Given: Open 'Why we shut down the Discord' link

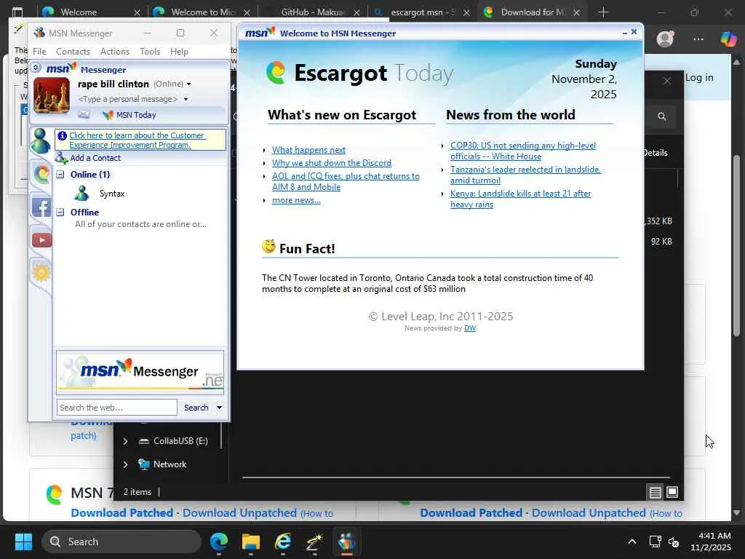Looking at the screenshot, I should (x=332, y=163).
